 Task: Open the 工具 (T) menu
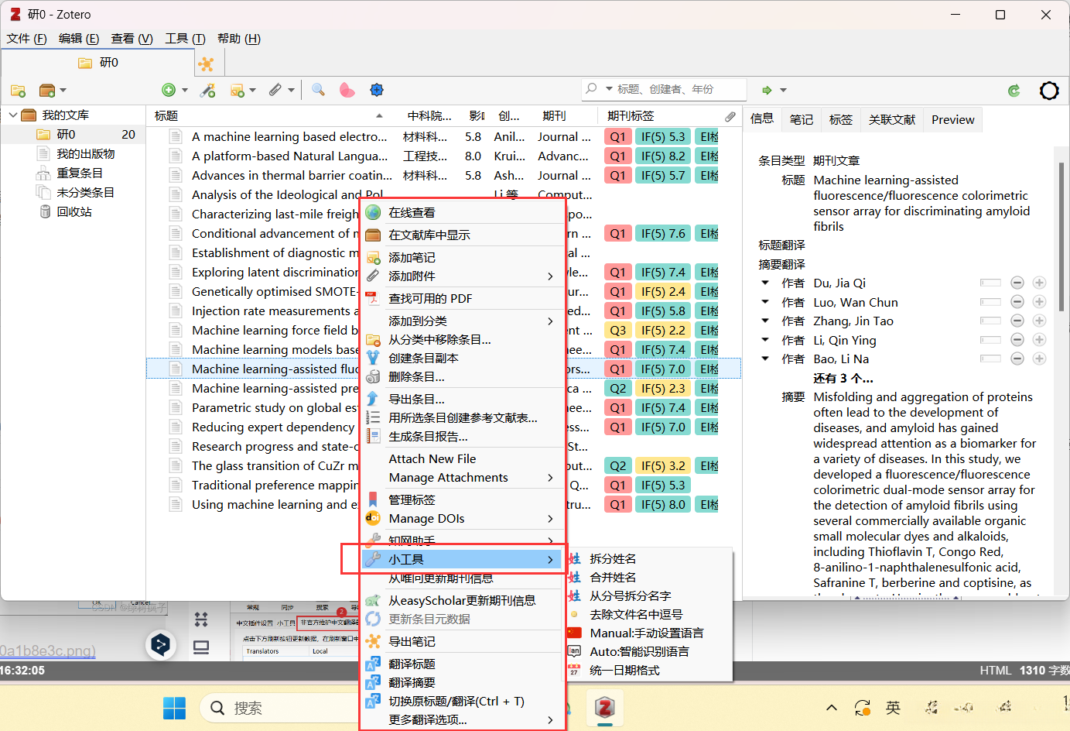click(185, 39)
